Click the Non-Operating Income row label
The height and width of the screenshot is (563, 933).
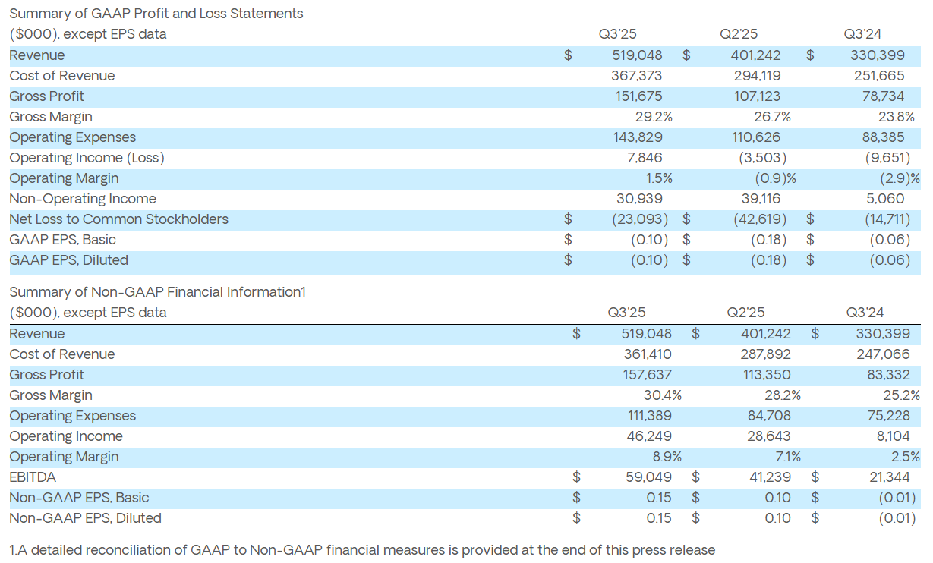pyautogui.click(x=83, y=199)
